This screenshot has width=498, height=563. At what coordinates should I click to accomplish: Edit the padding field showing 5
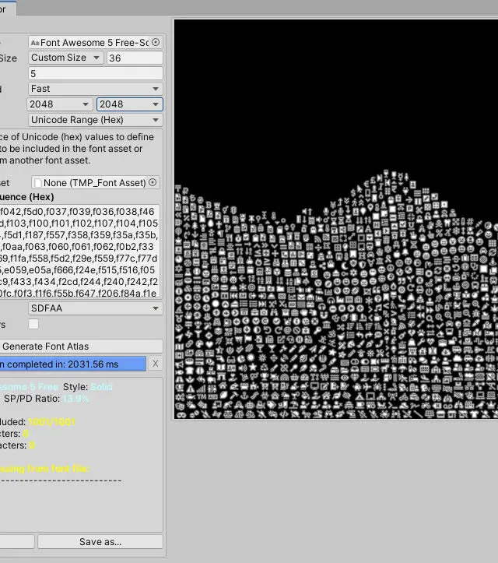[x=96, y=74]
